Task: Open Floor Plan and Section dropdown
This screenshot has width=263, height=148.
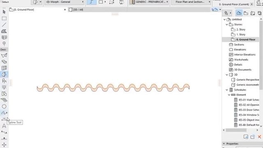Action: pyautogui.click(x=191, y=2)
